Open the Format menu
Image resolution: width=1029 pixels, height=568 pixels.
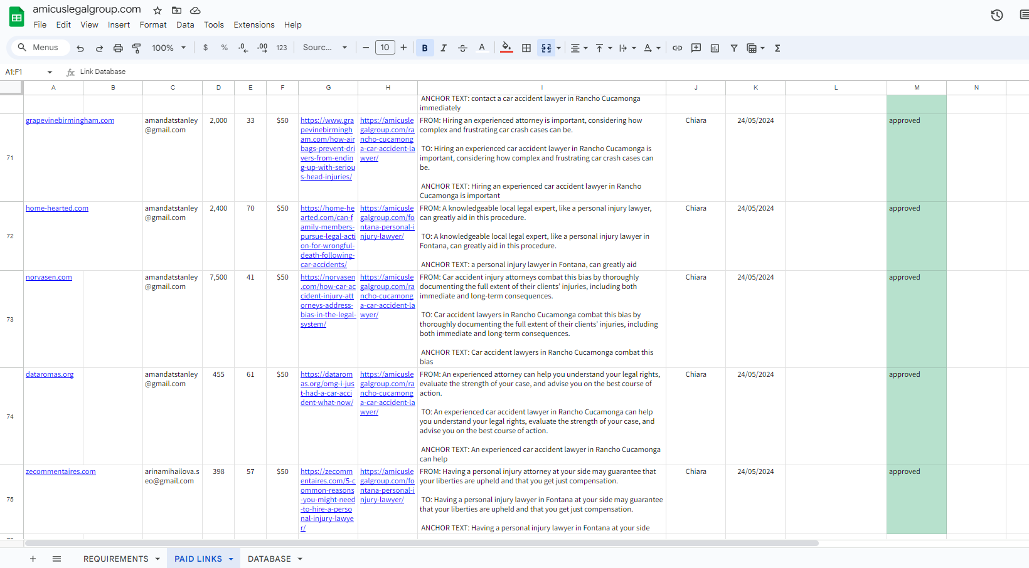point(153,25)
